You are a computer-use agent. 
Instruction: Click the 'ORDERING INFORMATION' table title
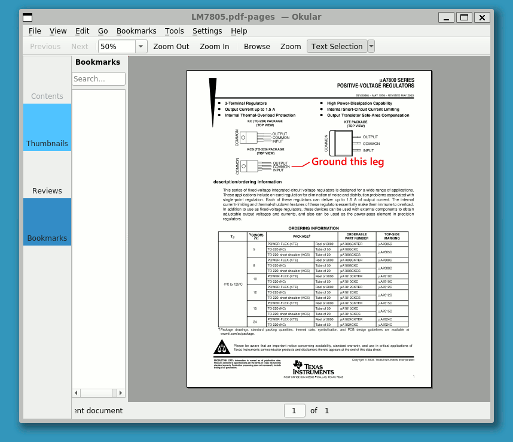pos(313,228)
